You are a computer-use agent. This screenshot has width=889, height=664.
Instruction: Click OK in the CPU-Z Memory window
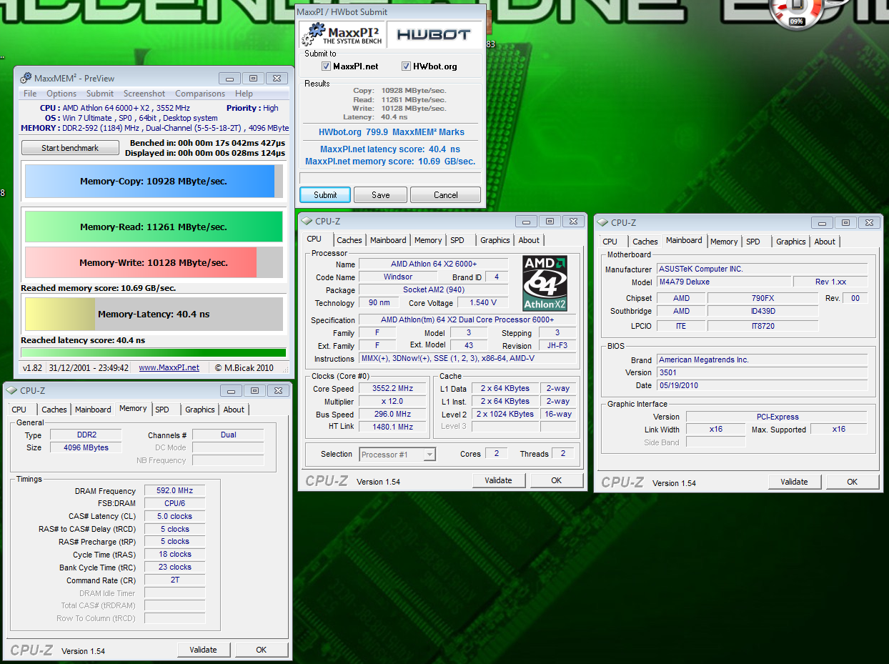pos(261,650)
